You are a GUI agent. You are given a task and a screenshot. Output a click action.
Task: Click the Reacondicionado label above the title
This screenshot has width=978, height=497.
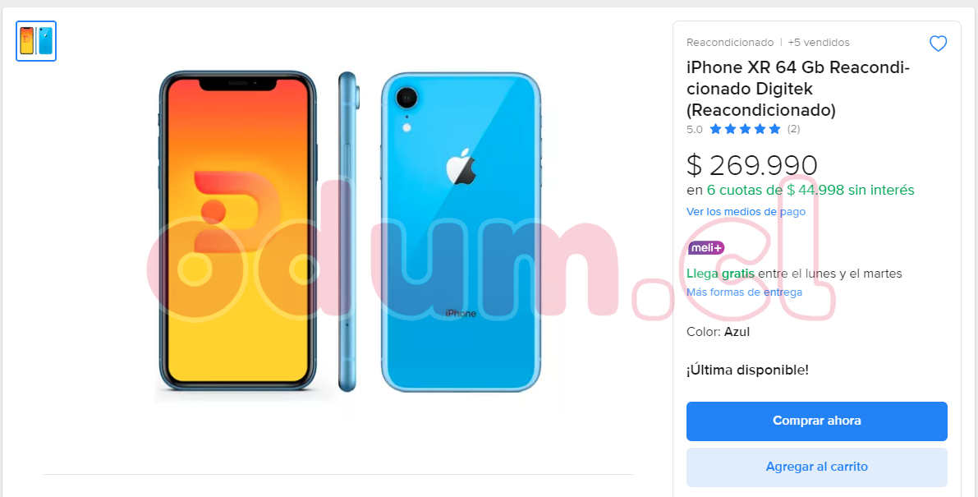[730, 43]
